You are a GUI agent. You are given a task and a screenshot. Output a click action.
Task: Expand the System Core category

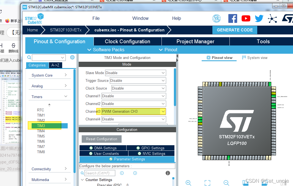point(50,75)
